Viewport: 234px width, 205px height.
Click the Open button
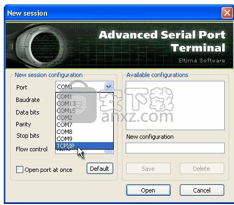[148, 190]
